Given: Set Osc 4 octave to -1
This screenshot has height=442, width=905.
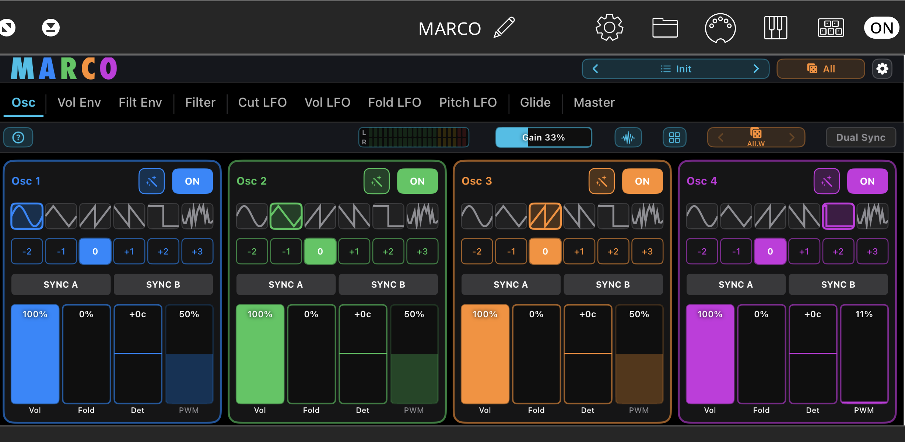Looking at the screenshot, I should click(736, 252).
